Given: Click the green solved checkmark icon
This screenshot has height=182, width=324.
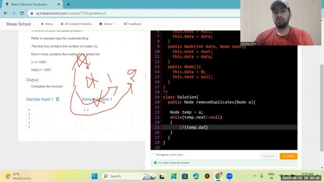Looking at the screenshot, I should [155, 163].
